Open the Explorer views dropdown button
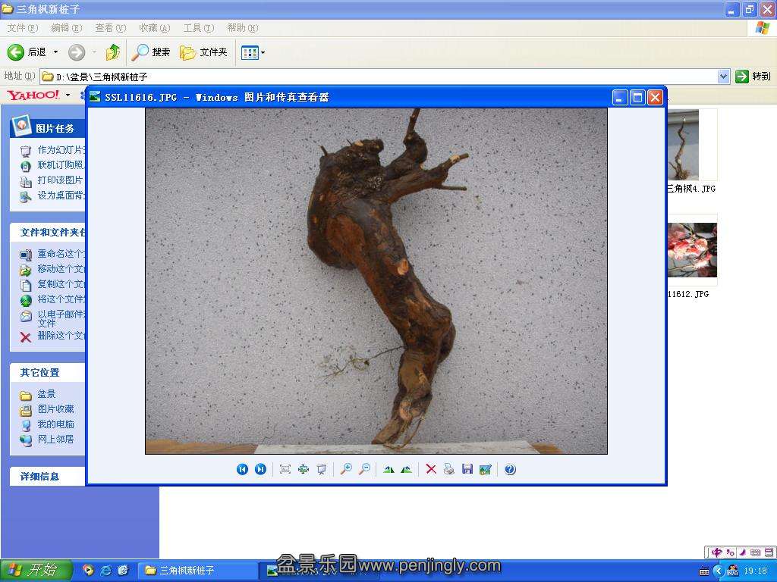777x582 pixels. click(x=253, y=52)
